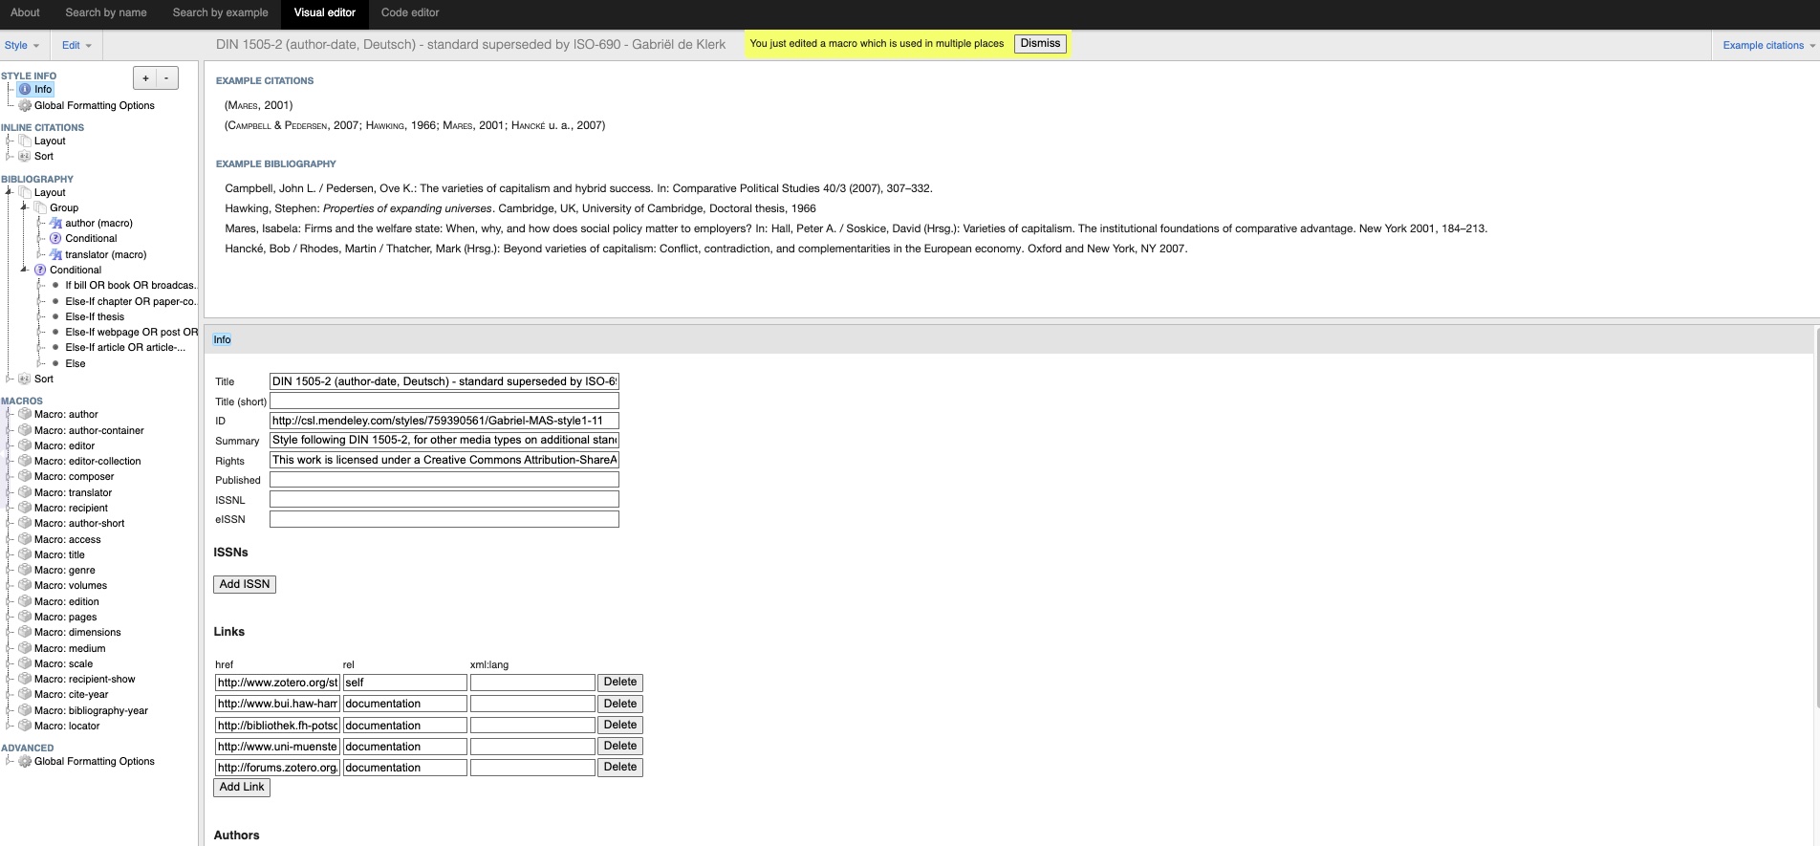Select Macro: recipient-show in tree
The image size is (1820, 846).
click(x=84, y=680)
